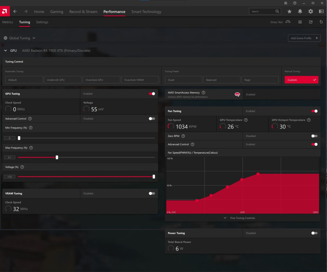Click the search magnifier icon

[277, 11]
